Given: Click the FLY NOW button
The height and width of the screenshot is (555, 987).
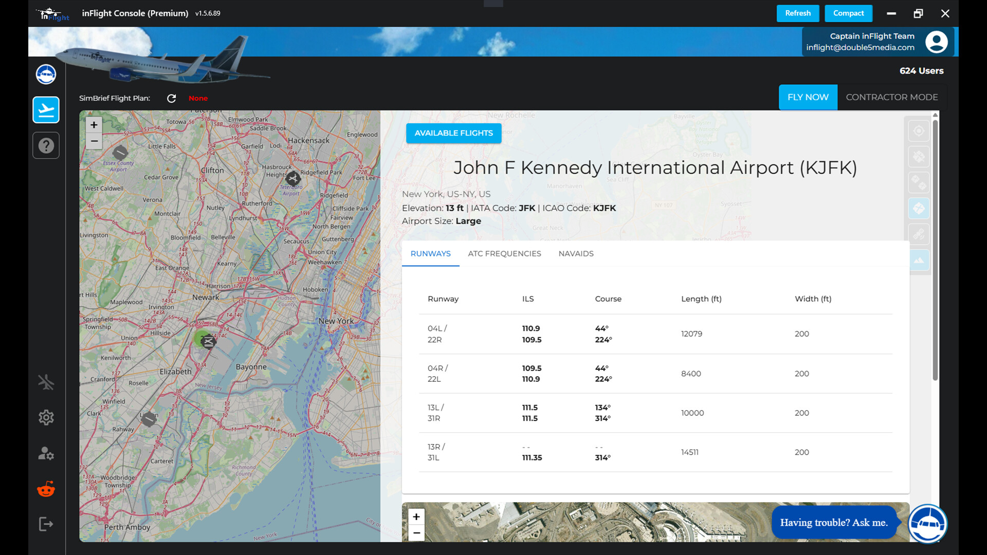Looking at the screenshot, I should coord(808,97).
